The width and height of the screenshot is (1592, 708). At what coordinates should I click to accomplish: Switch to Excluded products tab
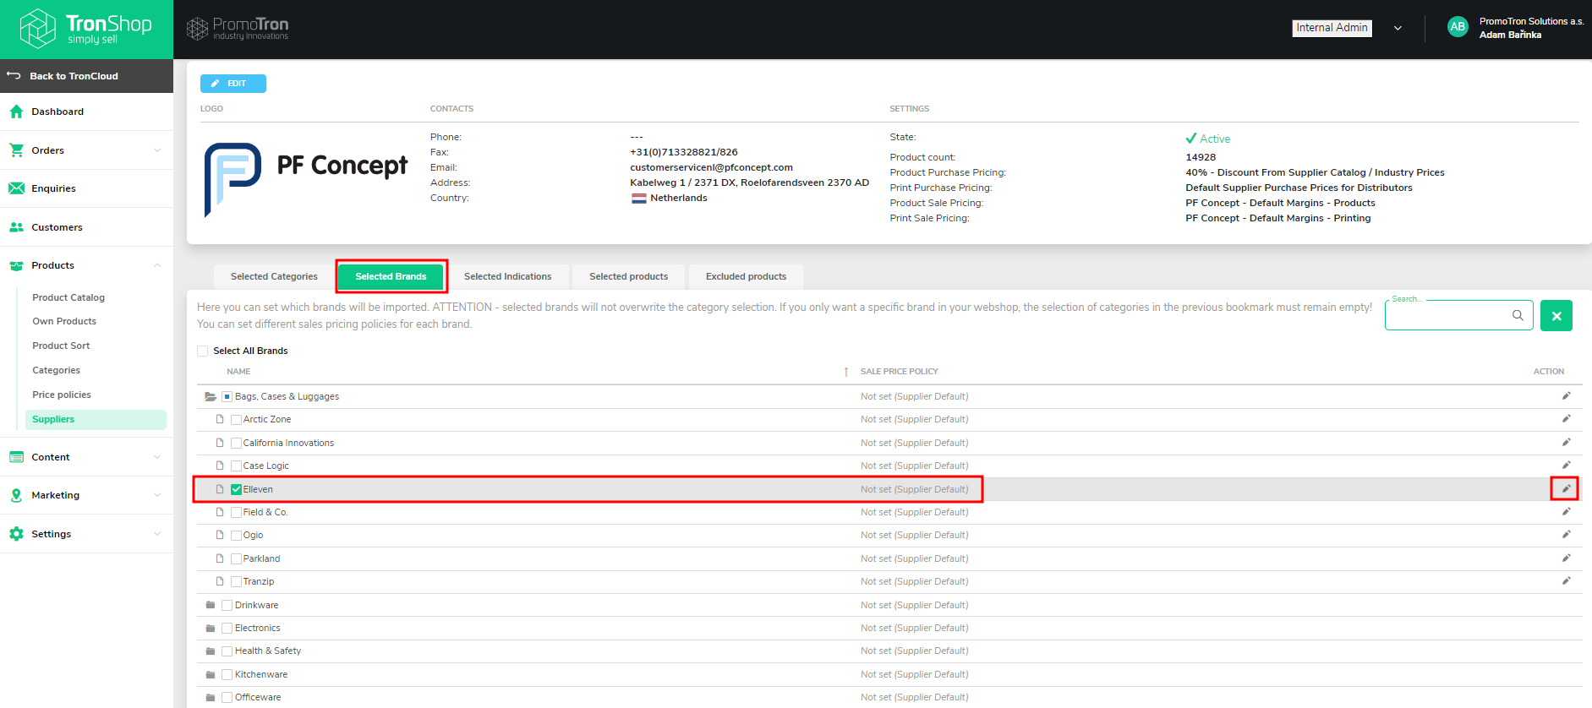point(746,276)
